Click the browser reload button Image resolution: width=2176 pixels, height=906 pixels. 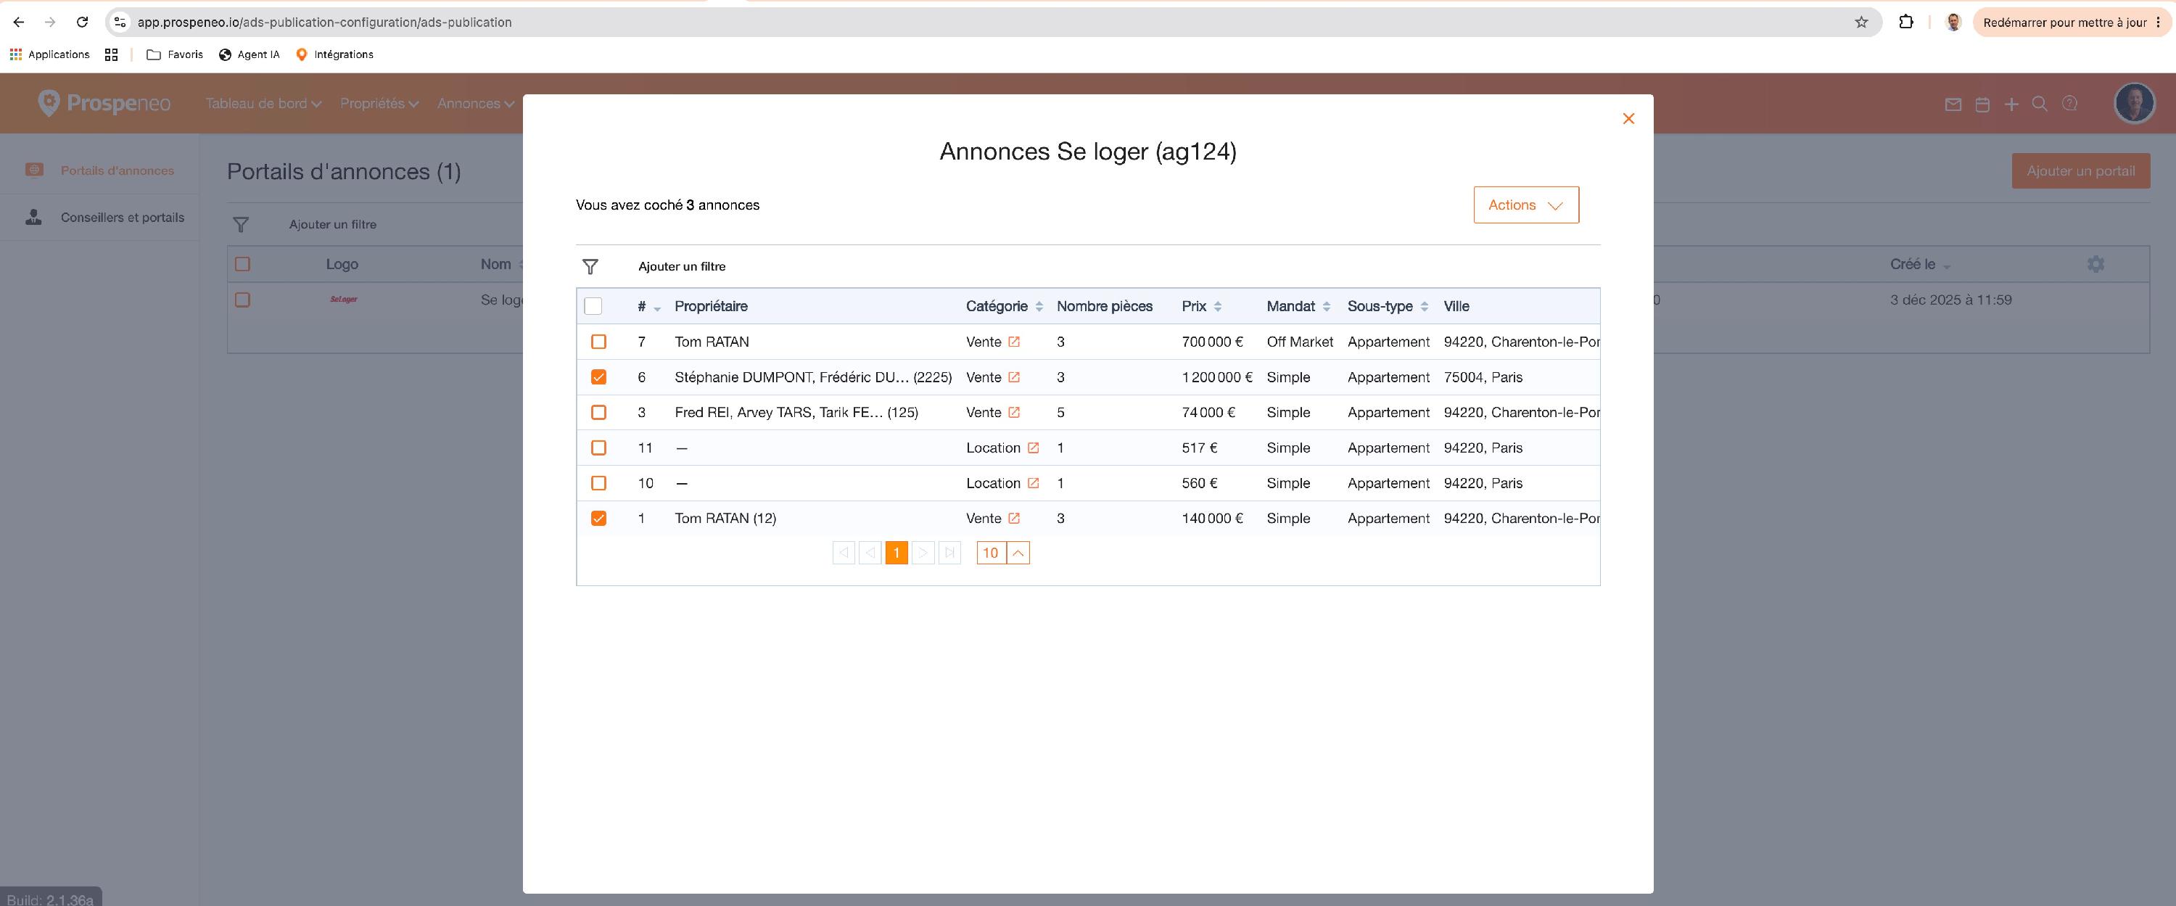pos(82,22)
